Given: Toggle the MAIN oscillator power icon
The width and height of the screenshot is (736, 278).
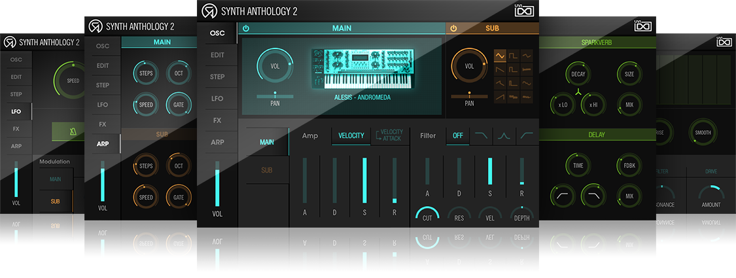Looking at the screenshot, I should click(245, 29).
